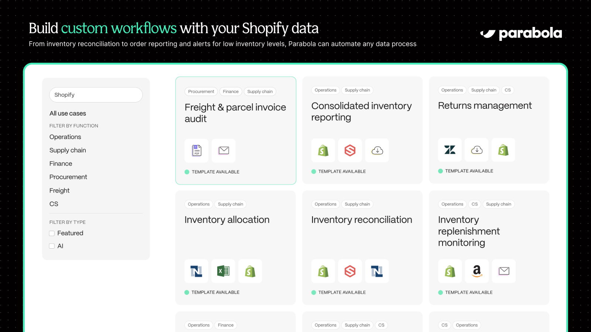
Task: Click the Shopify icon in Inventory allocation card
Action: [x=250, y=271]
